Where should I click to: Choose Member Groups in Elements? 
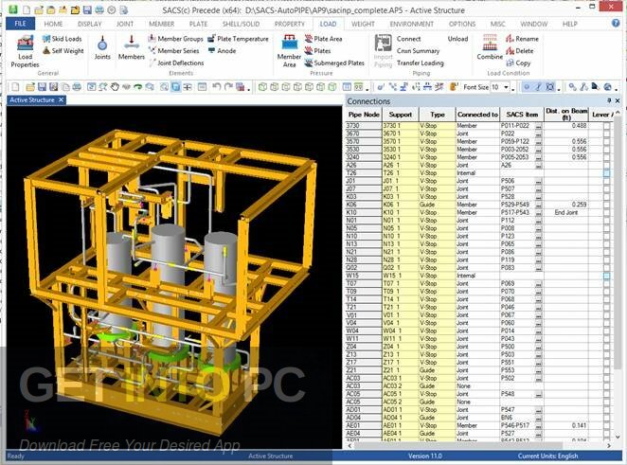[175, 39]
